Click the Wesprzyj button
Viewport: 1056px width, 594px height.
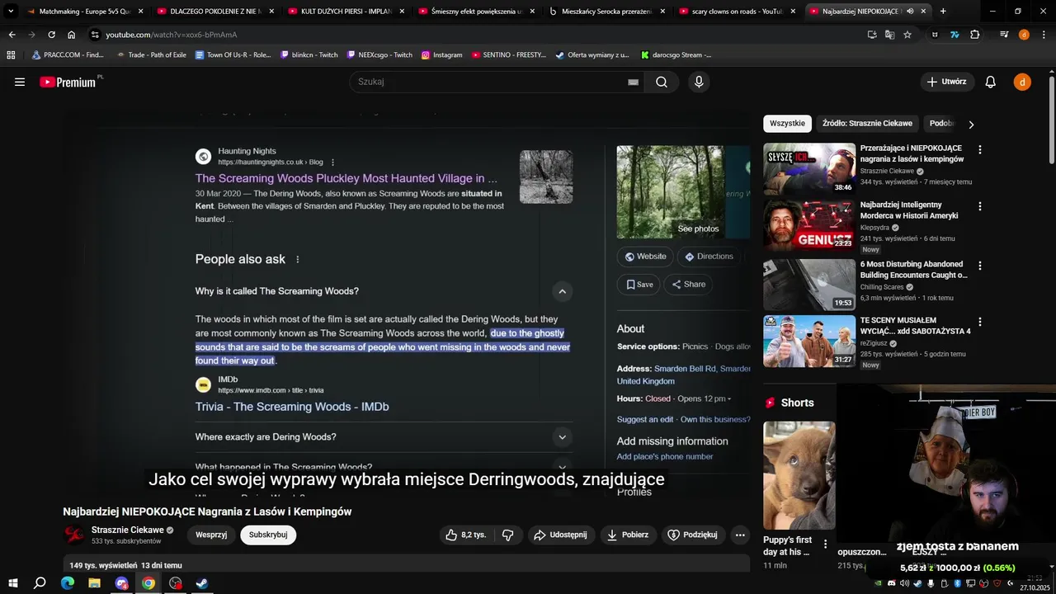211,535
